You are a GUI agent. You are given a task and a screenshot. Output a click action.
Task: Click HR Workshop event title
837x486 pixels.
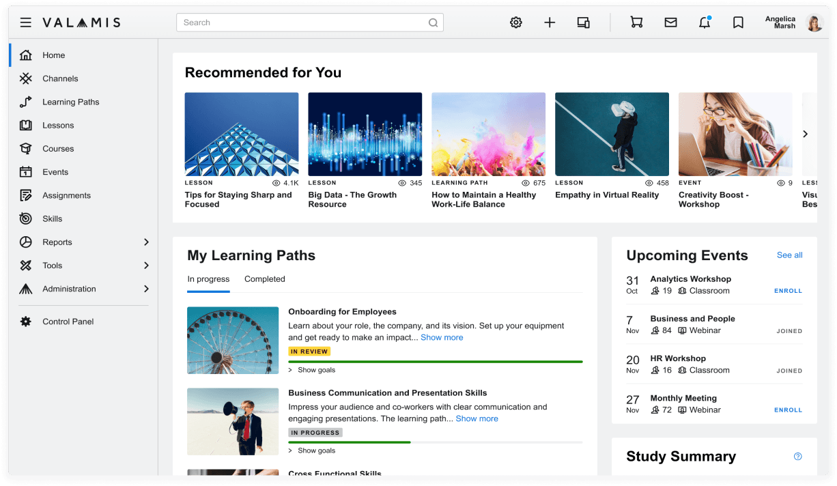[678, 358]
